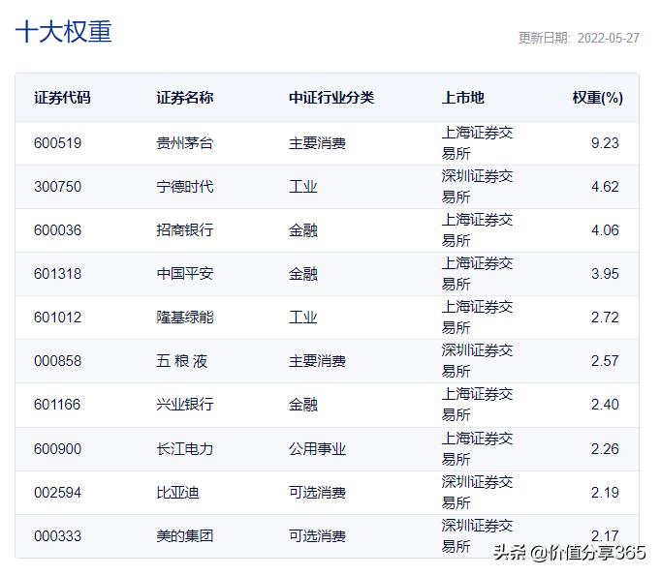
Task: Select the 中证行业分类 column header
Action: (330, 98)
